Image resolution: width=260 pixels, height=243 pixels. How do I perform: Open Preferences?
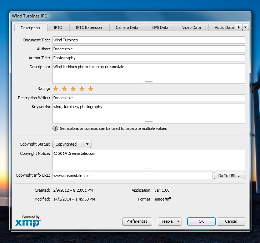[137, 221]
